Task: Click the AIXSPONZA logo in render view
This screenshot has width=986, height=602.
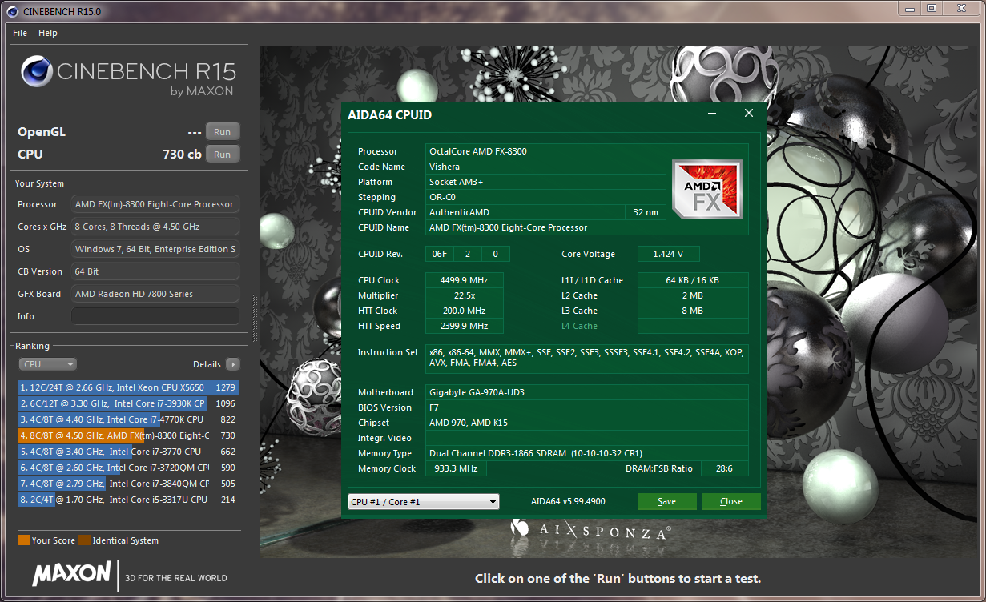Action: pos(591,530)
